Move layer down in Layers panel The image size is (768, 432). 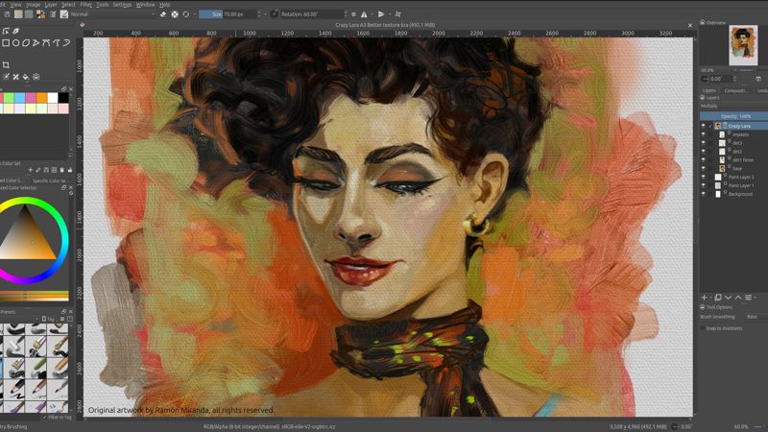728,298
